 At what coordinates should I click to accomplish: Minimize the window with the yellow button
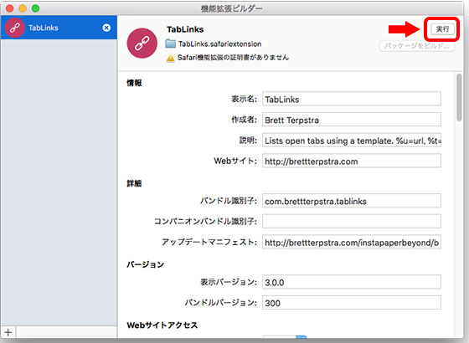(x=23, y=8)
